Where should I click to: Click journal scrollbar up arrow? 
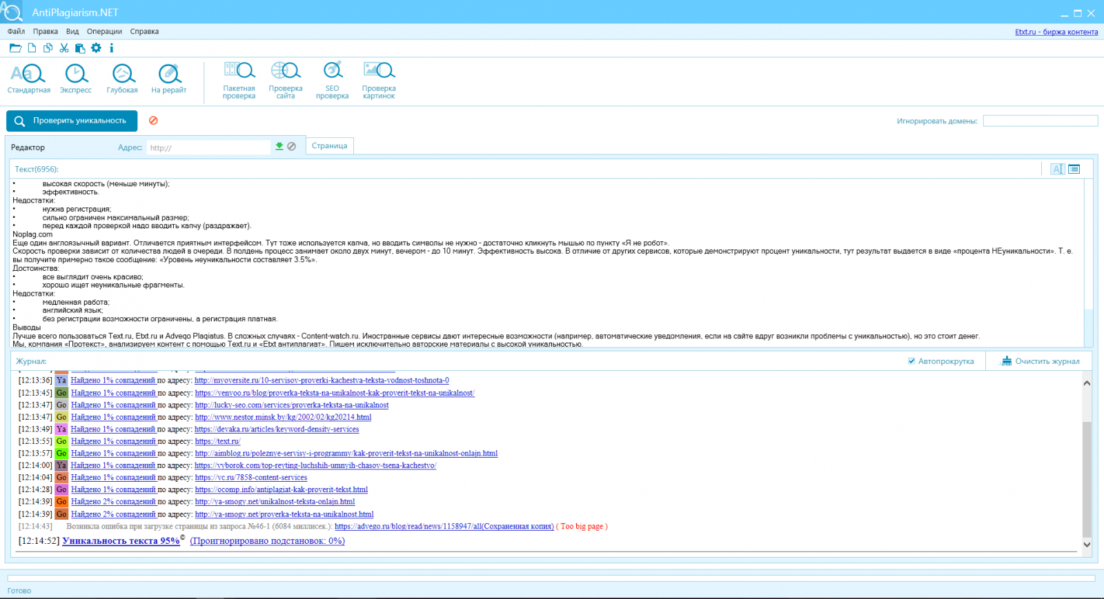(1087, 383)
